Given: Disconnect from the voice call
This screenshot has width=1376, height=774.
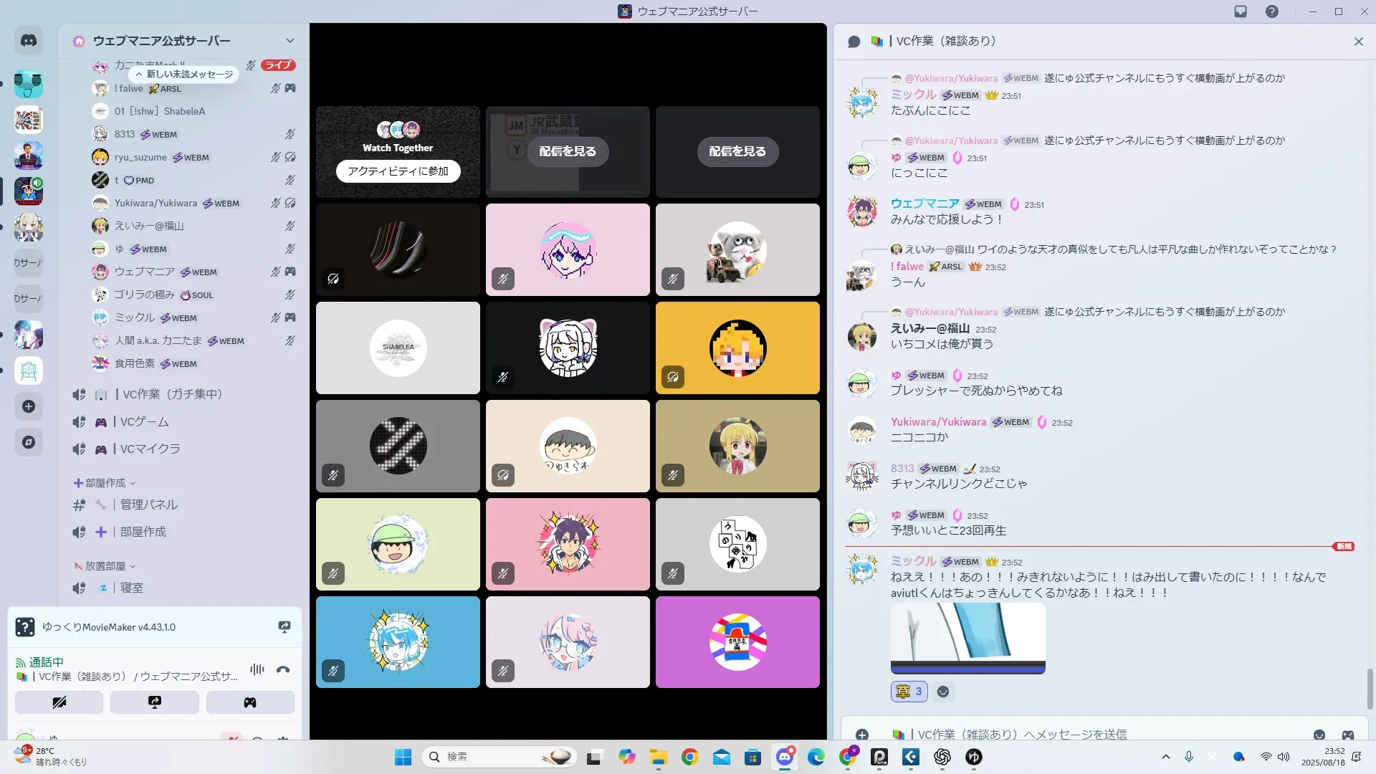Looking at the screenshot, I should pos(283,669).
